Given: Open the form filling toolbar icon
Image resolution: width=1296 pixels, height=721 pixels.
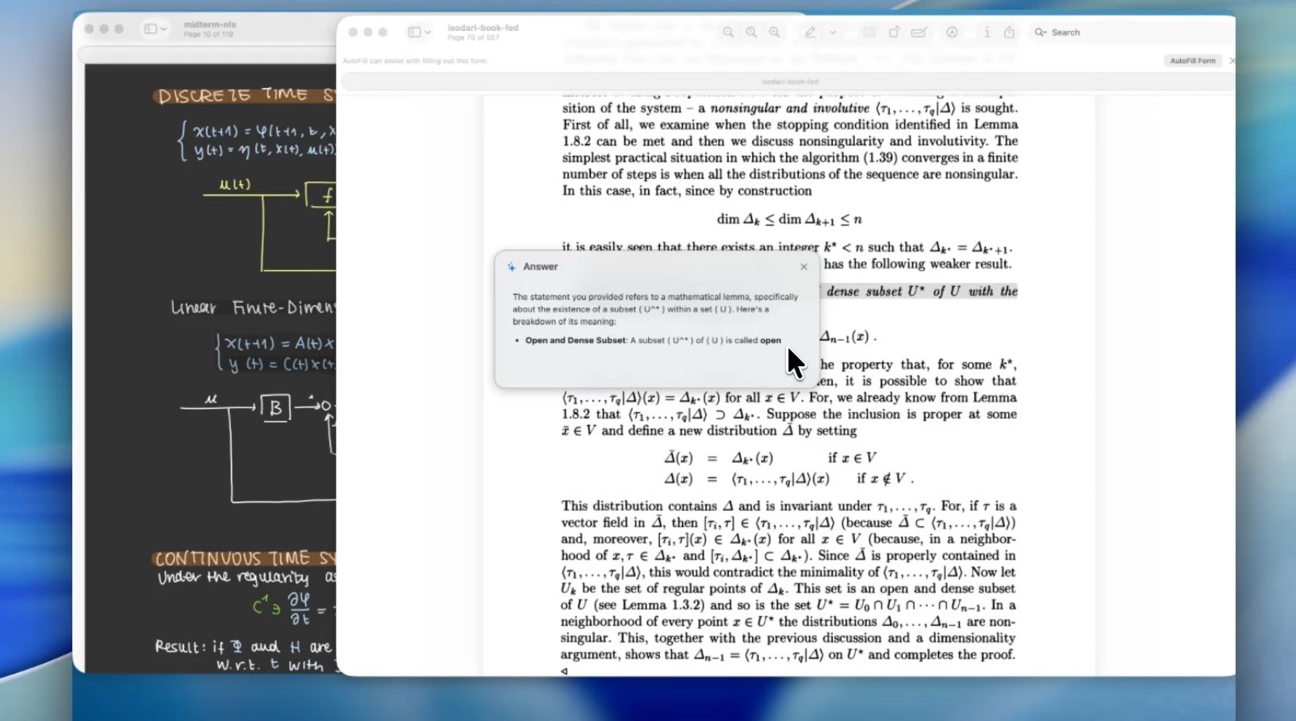Looking at the screenshot, I should click(918, 32).
